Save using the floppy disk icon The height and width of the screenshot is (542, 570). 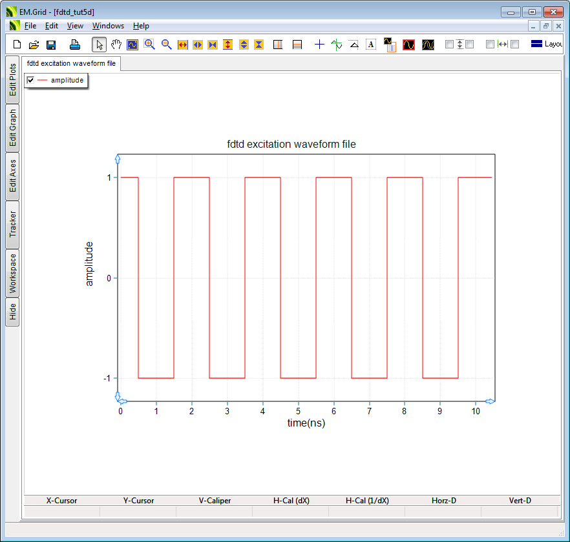(51, 45)
